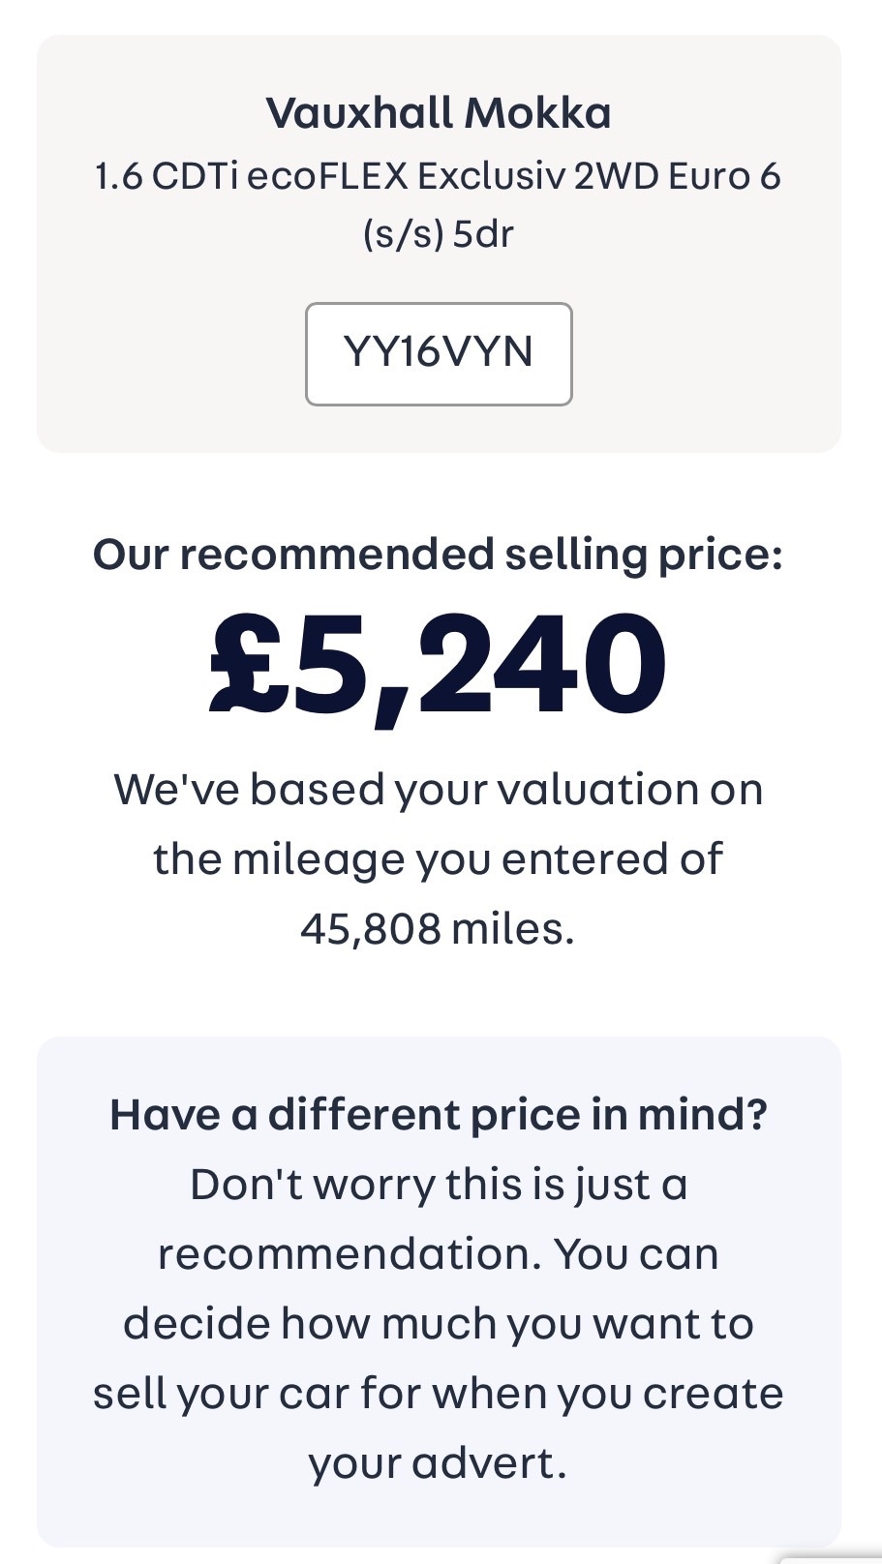
Task: Tap the Have a different price in mind heading
Action: tap(439, 1115)
